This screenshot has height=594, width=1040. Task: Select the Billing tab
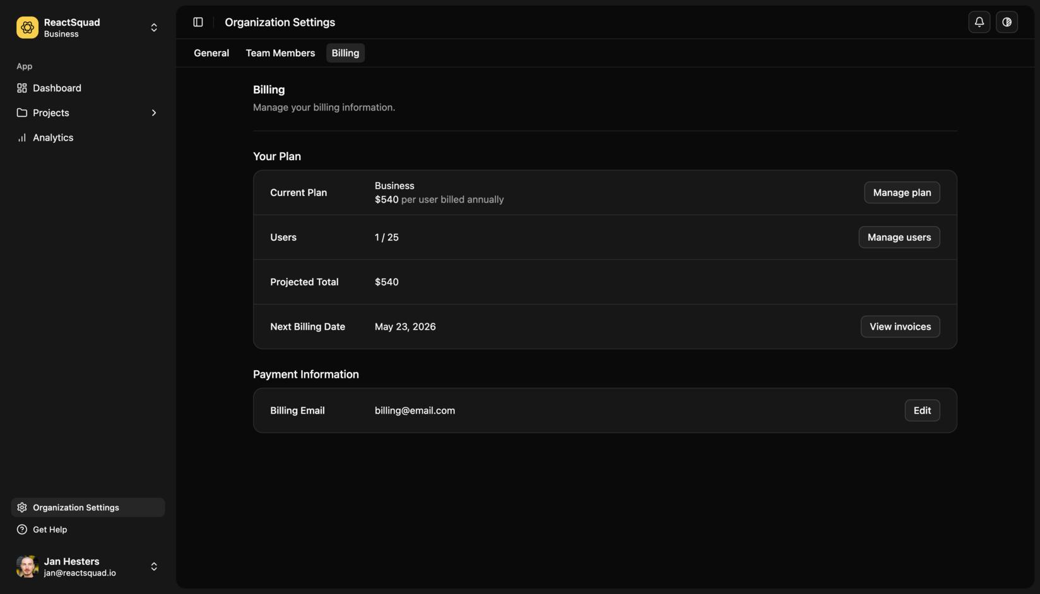pos(345,53)
